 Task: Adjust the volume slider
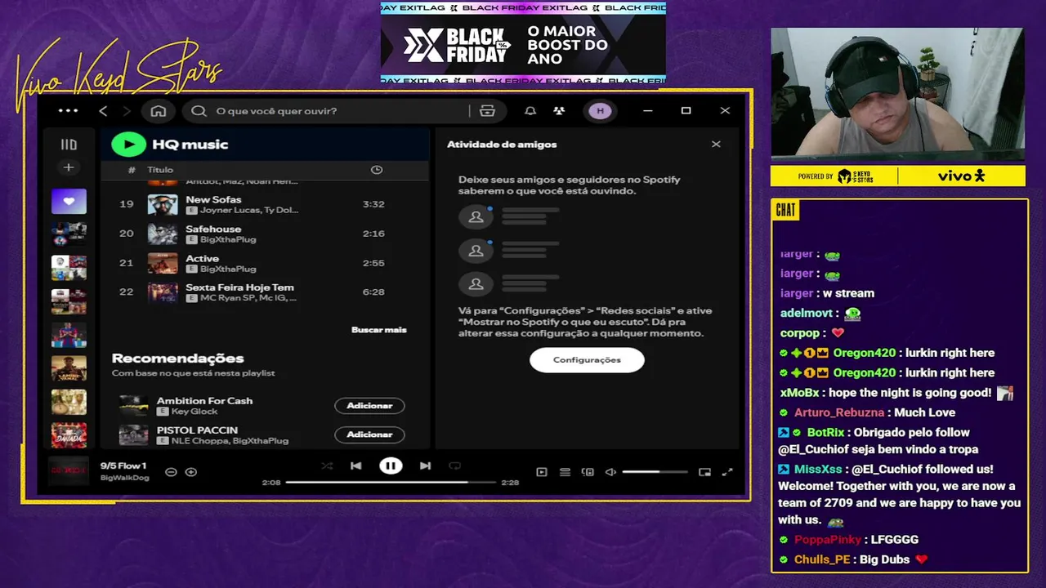pyautogui.click(x=655, y=472)
